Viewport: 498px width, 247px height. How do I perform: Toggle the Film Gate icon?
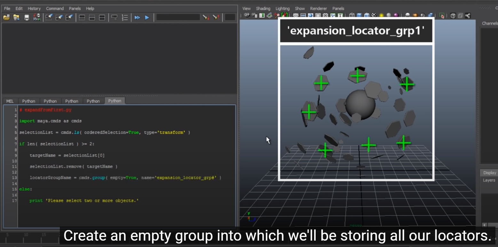[303, 15]
